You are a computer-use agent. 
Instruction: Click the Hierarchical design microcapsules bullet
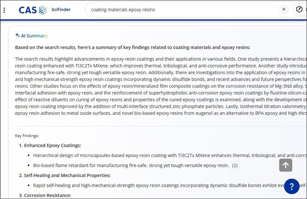(x=160, y=155)
